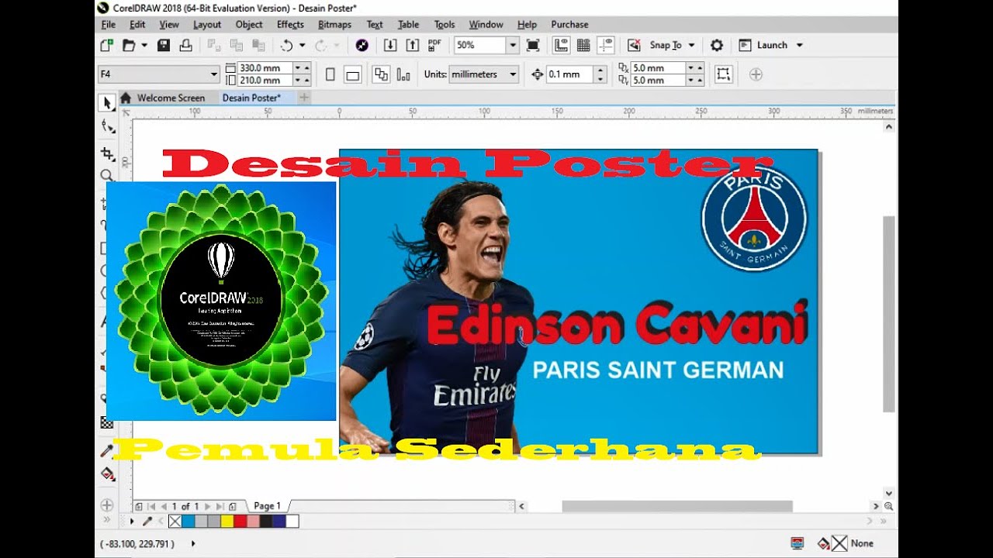993x558 pixels.
Task: Click the "1 of 1" page counter
Action: click(185, 506)
